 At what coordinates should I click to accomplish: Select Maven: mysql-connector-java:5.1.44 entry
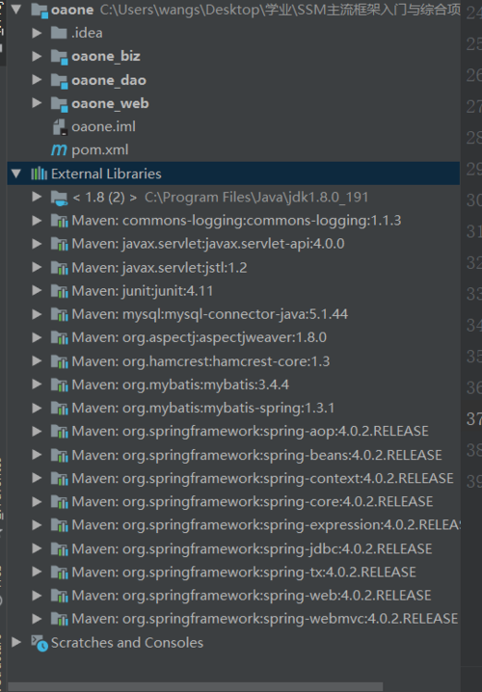click(x=209, y=314)
